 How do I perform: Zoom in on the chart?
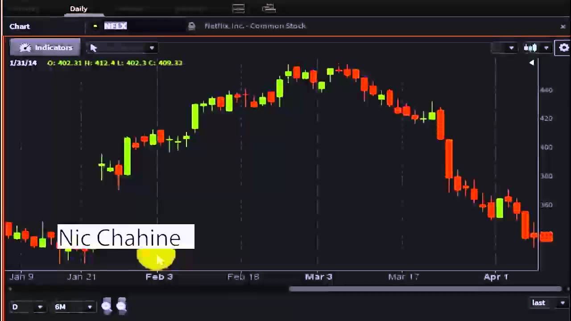[x=107, y=306]
